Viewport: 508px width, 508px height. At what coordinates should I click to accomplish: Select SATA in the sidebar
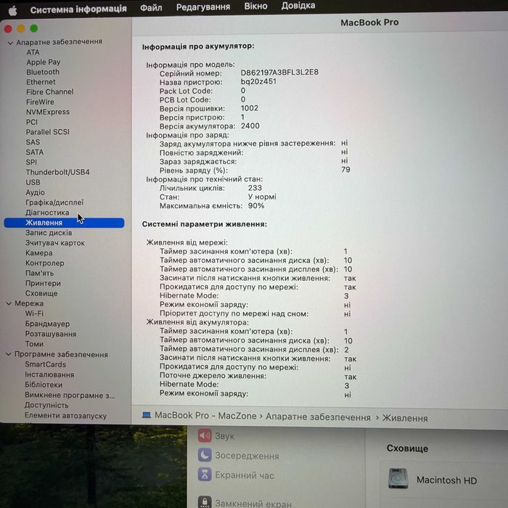[x=35, y=152]
